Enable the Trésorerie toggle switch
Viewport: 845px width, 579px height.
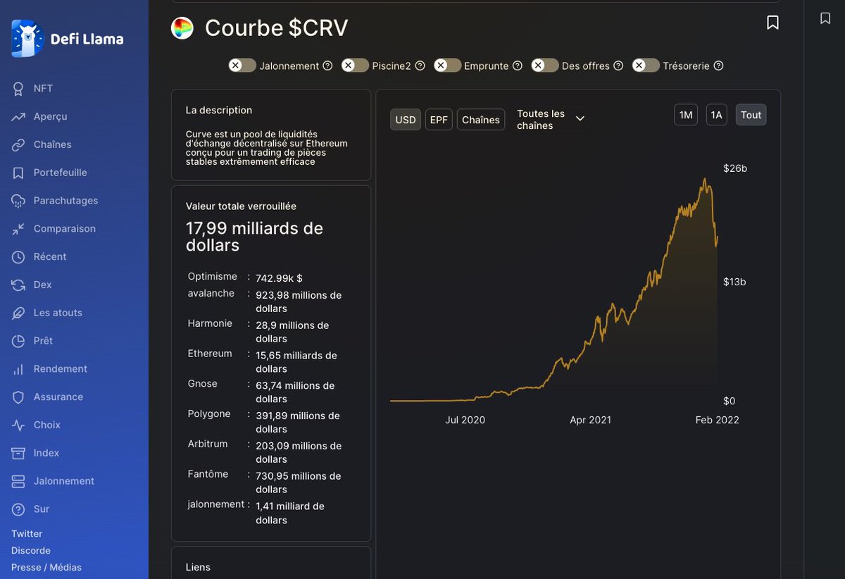coord(646,66)
